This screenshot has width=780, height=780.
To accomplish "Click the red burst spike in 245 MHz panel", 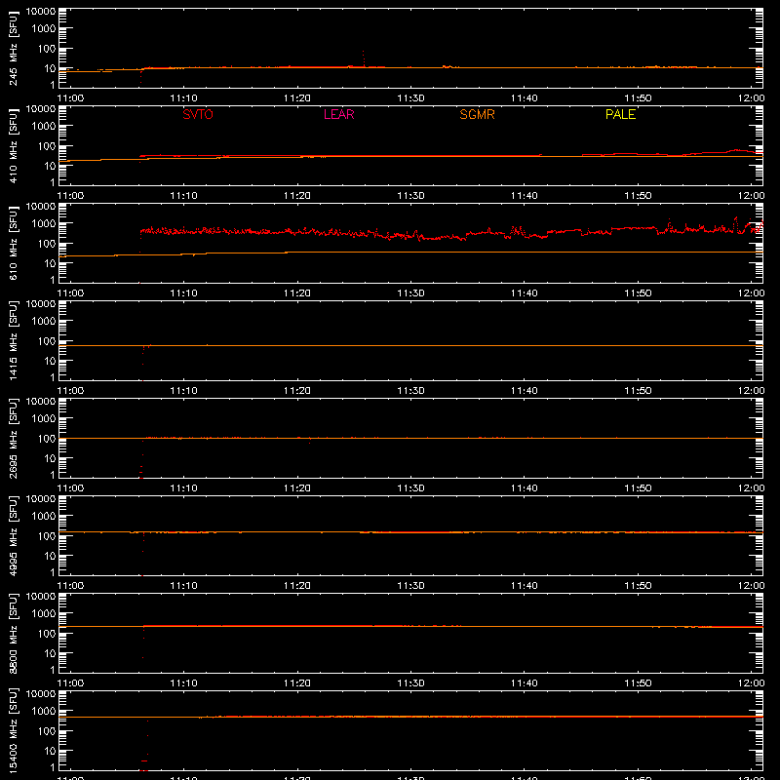I will [x=364, y=58].
